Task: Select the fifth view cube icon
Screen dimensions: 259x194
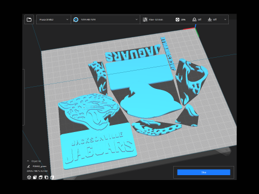Action: pos(52,177)
